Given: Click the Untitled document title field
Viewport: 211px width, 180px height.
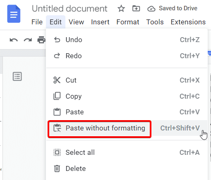Looking at the screenshot, I should (70, 9).
